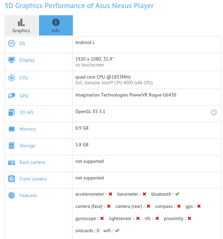Click the green check next to bluetooth
This screenshot has width=223, height=239.
pyautogui.click(x=177, y=194)
